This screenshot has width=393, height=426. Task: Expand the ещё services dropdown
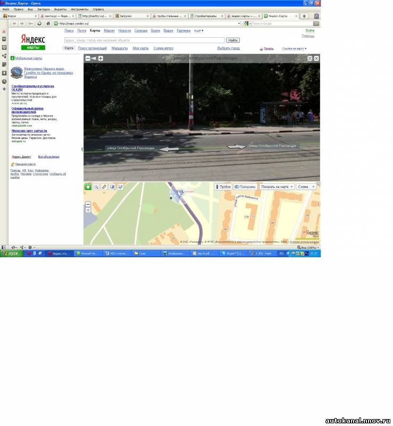pyautogui.click(x=199, y=31)
